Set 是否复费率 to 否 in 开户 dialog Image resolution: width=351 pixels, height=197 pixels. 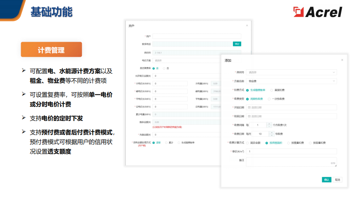click(166, 69)
